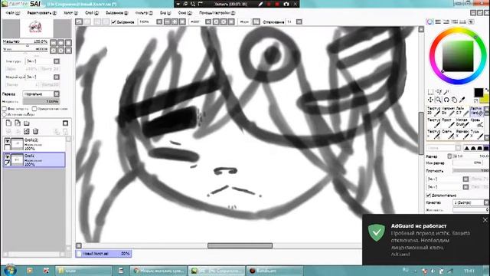Open the stabilizer dropdown in toolbar
490x276 pixels.
click(x=299, y=22)
